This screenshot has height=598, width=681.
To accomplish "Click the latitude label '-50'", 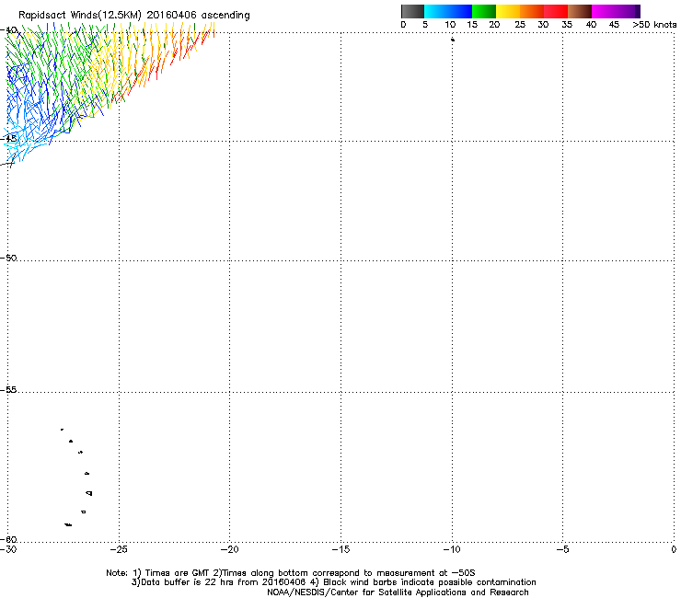I will click(x=8, y=258).
